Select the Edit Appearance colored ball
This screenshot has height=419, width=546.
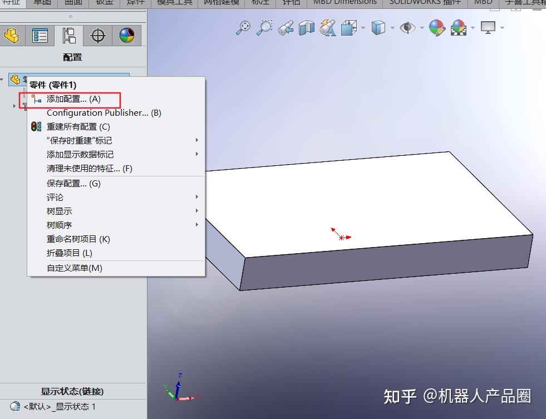point(437,28)
